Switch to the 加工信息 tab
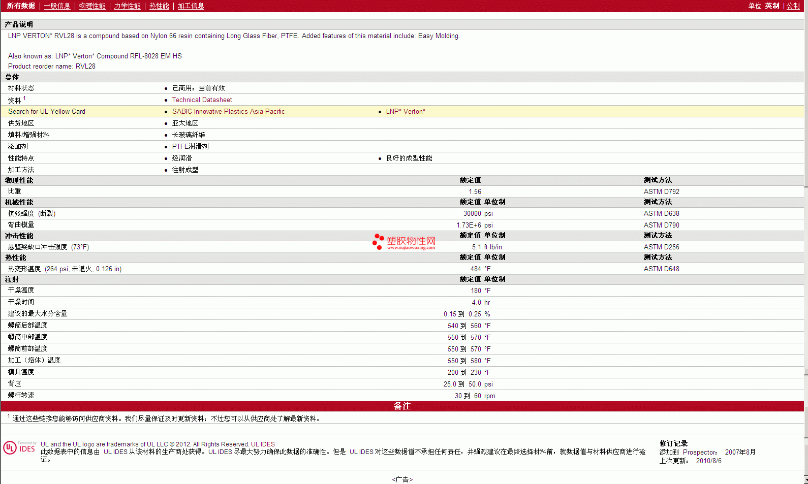This screenshot has height=484, width=808. coord(191,6)
